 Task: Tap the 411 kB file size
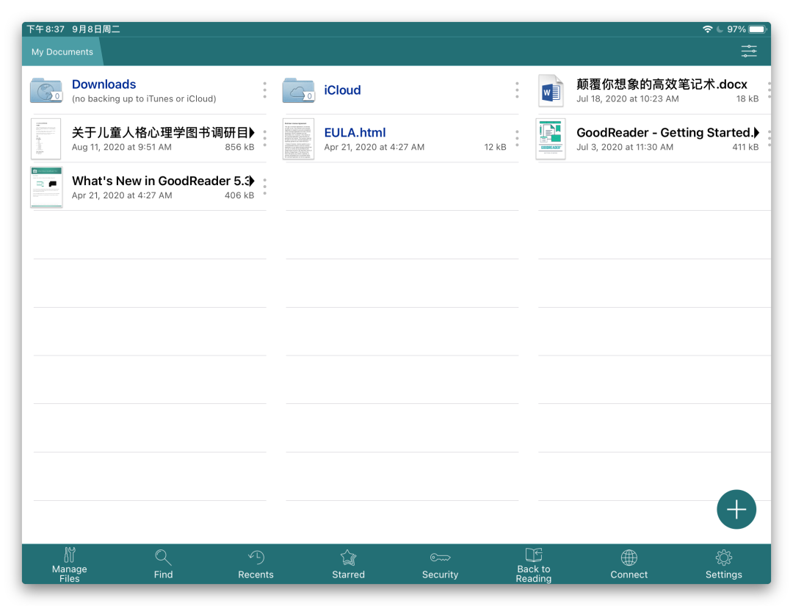(x=745, y=147)
